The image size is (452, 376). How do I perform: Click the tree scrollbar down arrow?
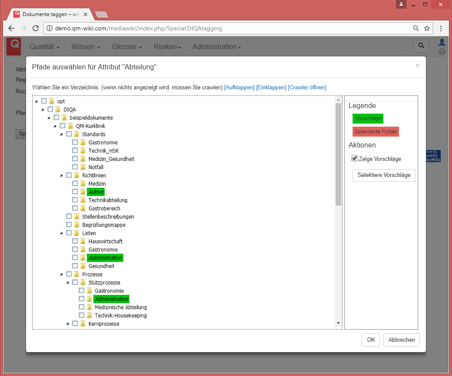click(338, 323)
